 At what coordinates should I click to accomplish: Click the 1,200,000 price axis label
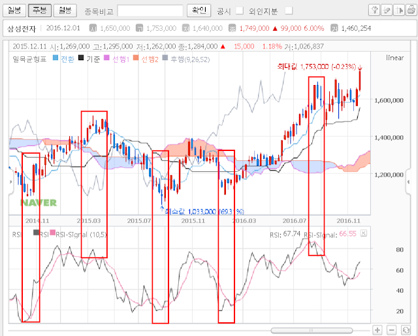(x=389, y=175)
